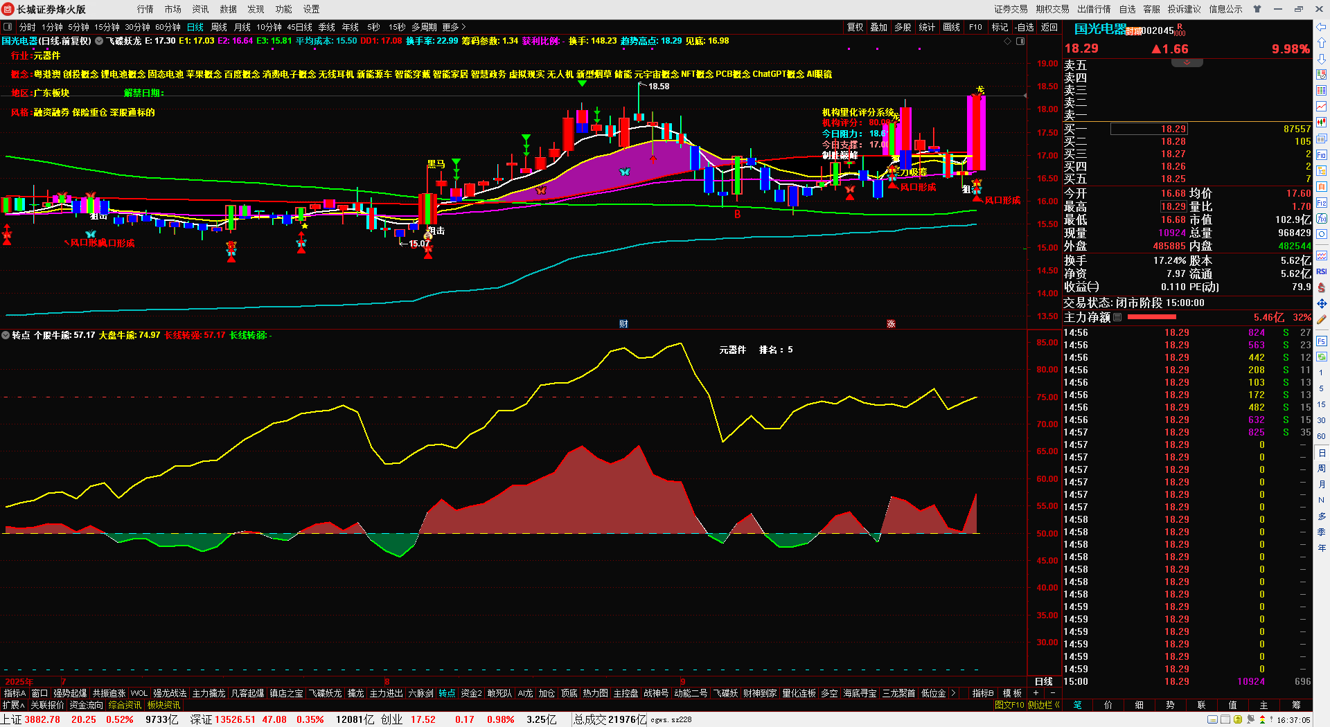Open the 指标A indicator group dropdown

click(15, 693)
